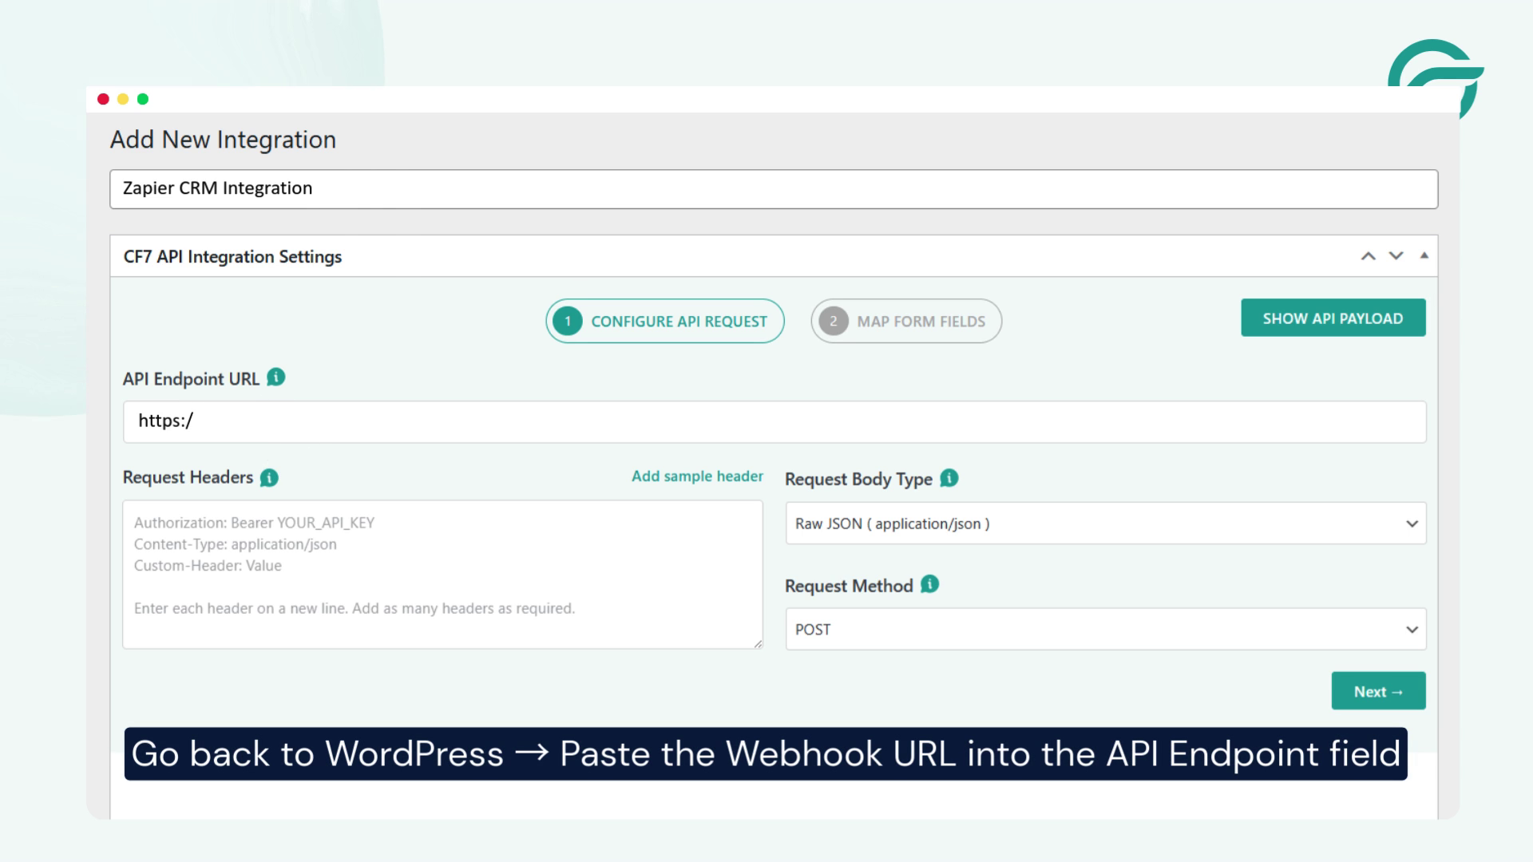Click the info icon next to API Endpoint URL
This screenshot has width=1533, height=862.
click(275, 378)
